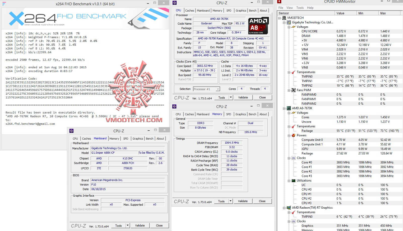Click the x264 FHD Benchmark title bar icon
The height and width of the screenshot is (231, 403).
4,4
